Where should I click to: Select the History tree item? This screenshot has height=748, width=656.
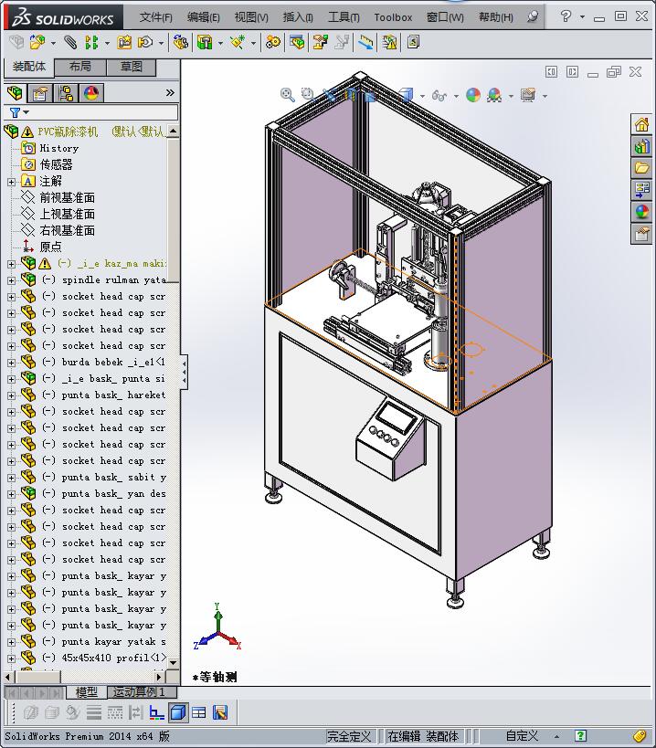click(58, 148)
